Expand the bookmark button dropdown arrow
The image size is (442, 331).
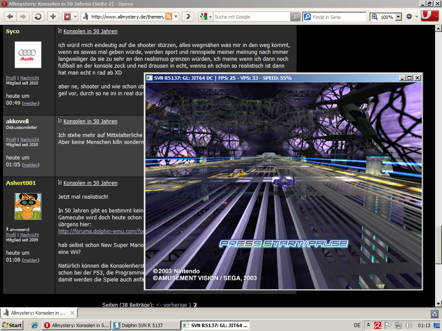click(x=75, y=17)
